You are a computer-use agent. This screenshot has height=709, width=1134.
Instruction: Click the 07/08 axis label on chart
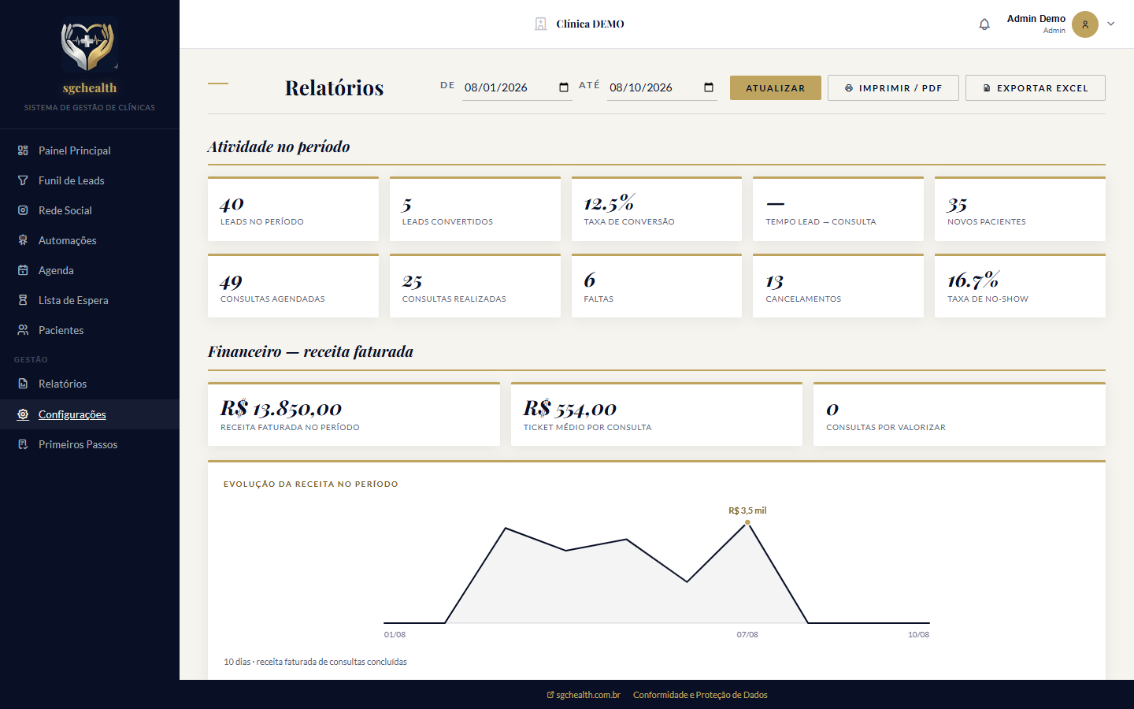coord(747,635)
